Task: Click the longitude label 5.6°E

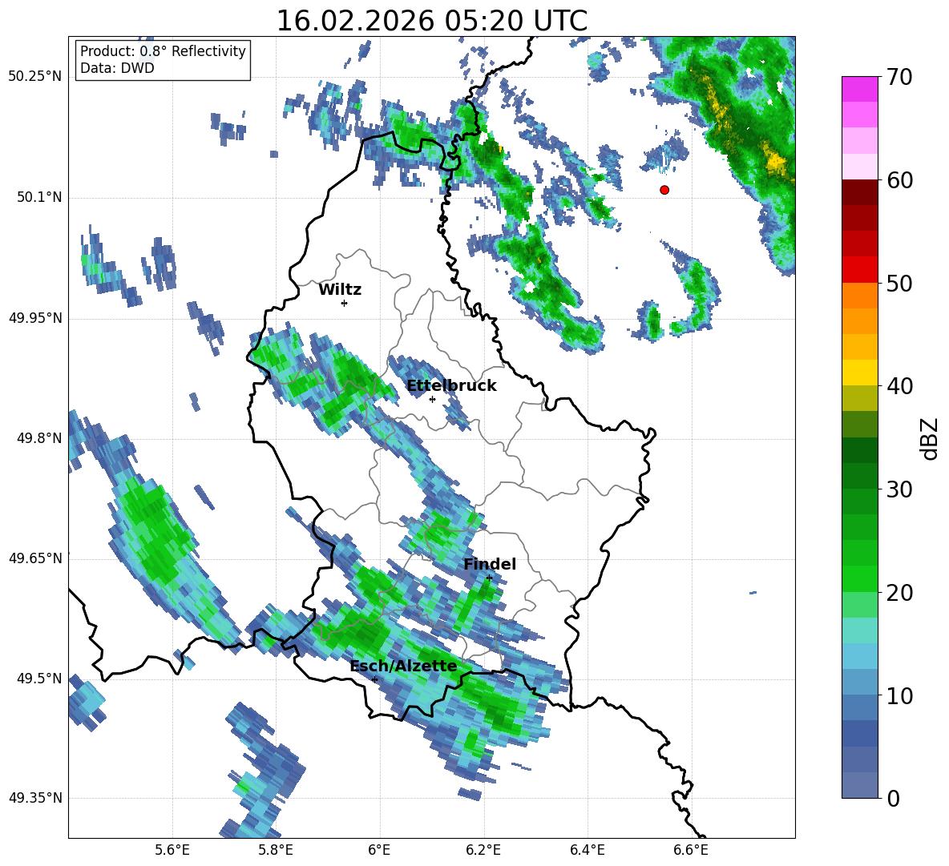Action: (x=172, y=850)
